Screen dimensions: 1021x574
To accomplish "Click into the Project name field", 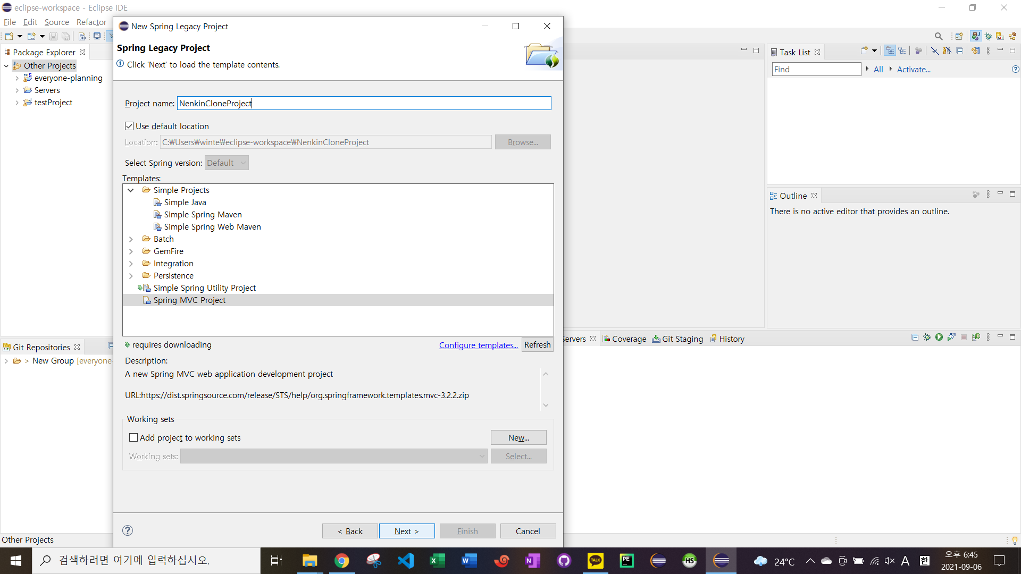I will pos(364,103).
